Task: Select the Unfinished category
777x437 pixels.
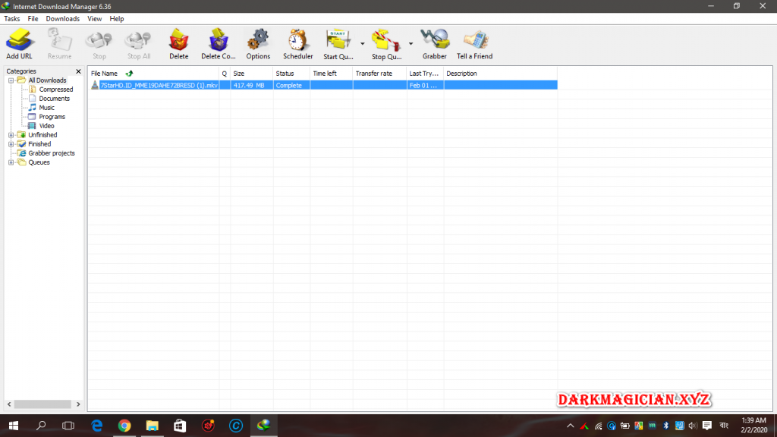Action: point(42,135)
